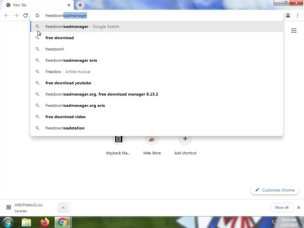304x228 pixels.
Task: Choose 'freedownloadstation' suggestion
Action: click(157, 128)
